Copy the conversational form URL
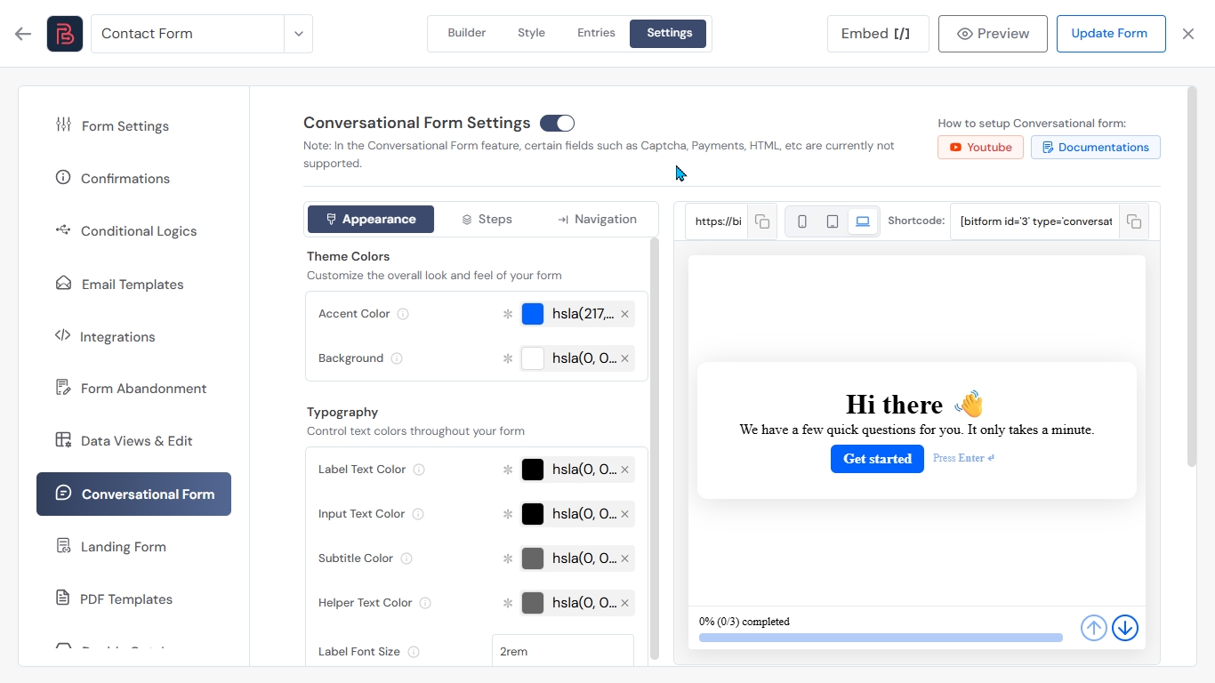Image resolution: width=1215 pixels, height=683 pixels. click(x=762, y=221)
